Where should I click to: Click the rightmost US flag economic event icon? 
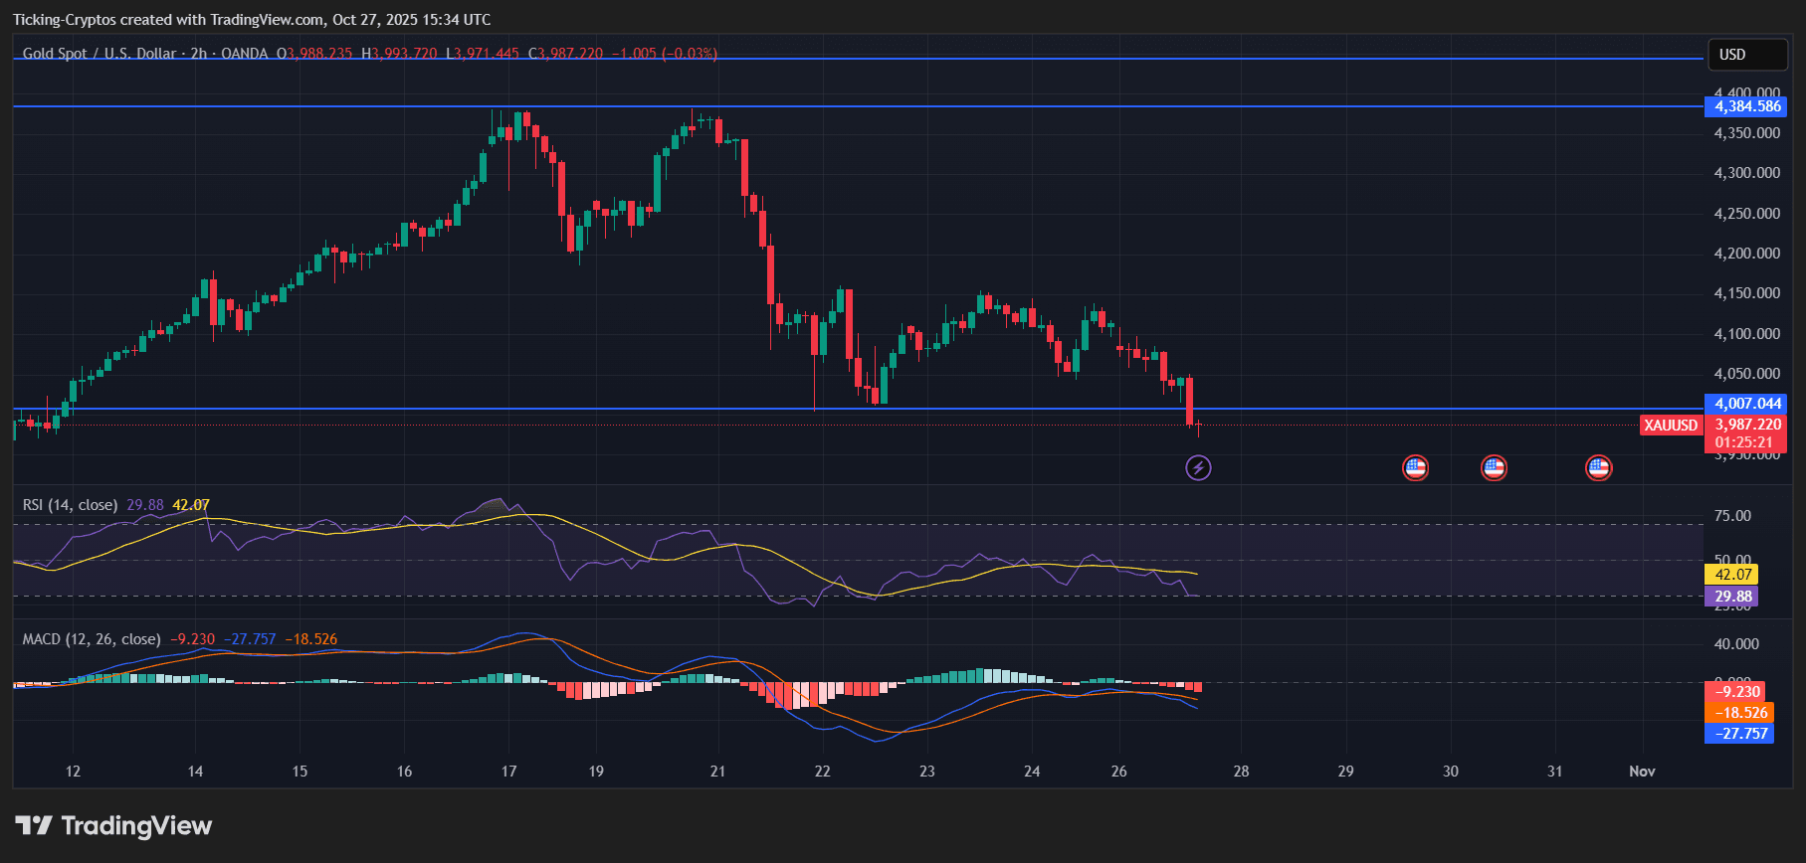tap(1598, 467)
